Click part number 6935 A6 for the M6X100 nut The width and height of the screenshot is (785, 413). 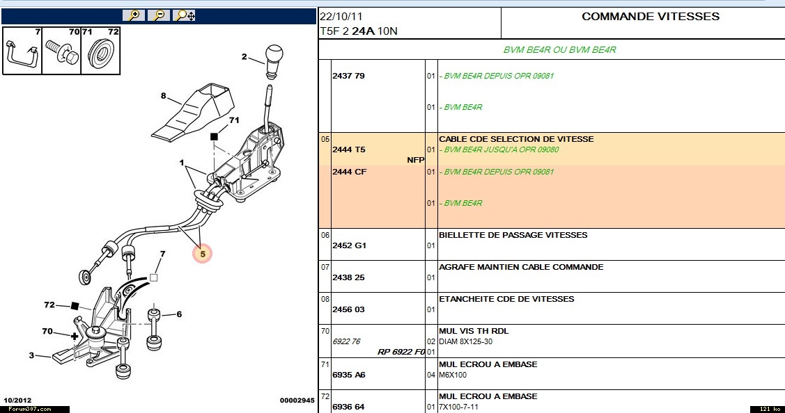click(x=348, y=375)
